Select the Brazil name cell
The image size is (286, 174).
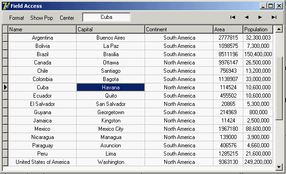point(42,54)
